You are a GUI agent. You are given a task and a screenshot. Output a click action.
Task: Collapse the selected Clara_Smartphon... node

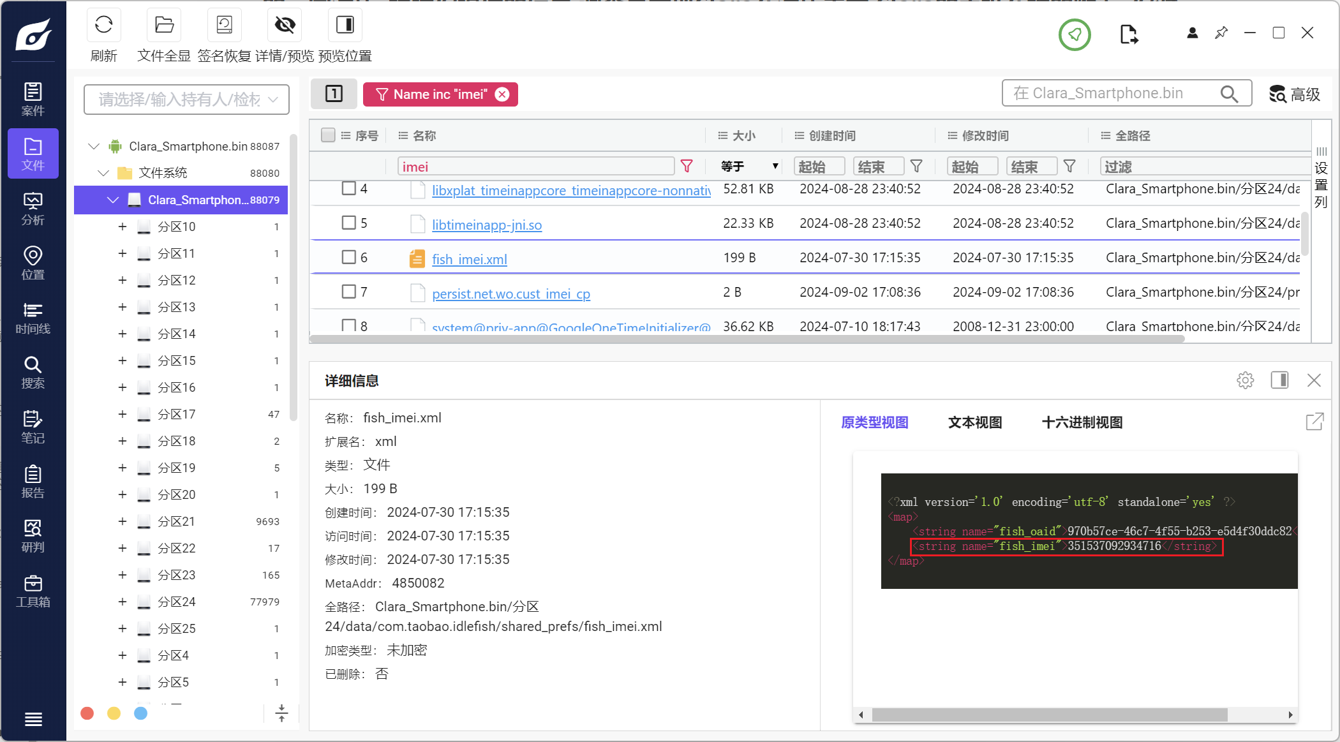coord(113,200)
